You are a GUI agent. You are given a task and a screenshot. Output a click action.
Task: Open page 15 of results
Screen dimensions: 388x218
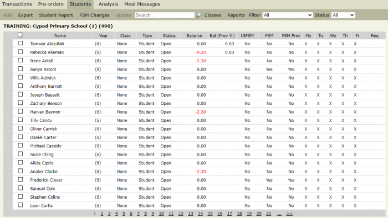pos(210,214)
